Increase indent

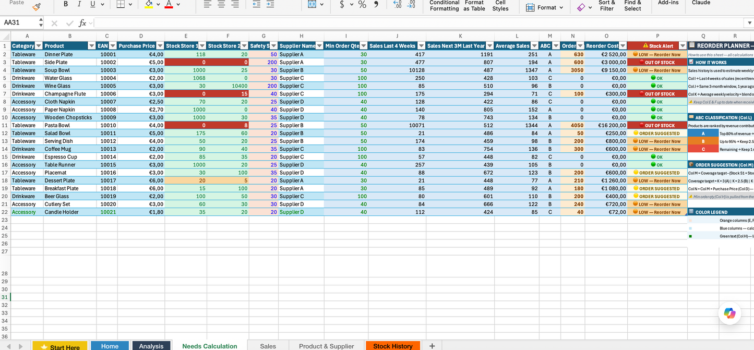(270, 4)
